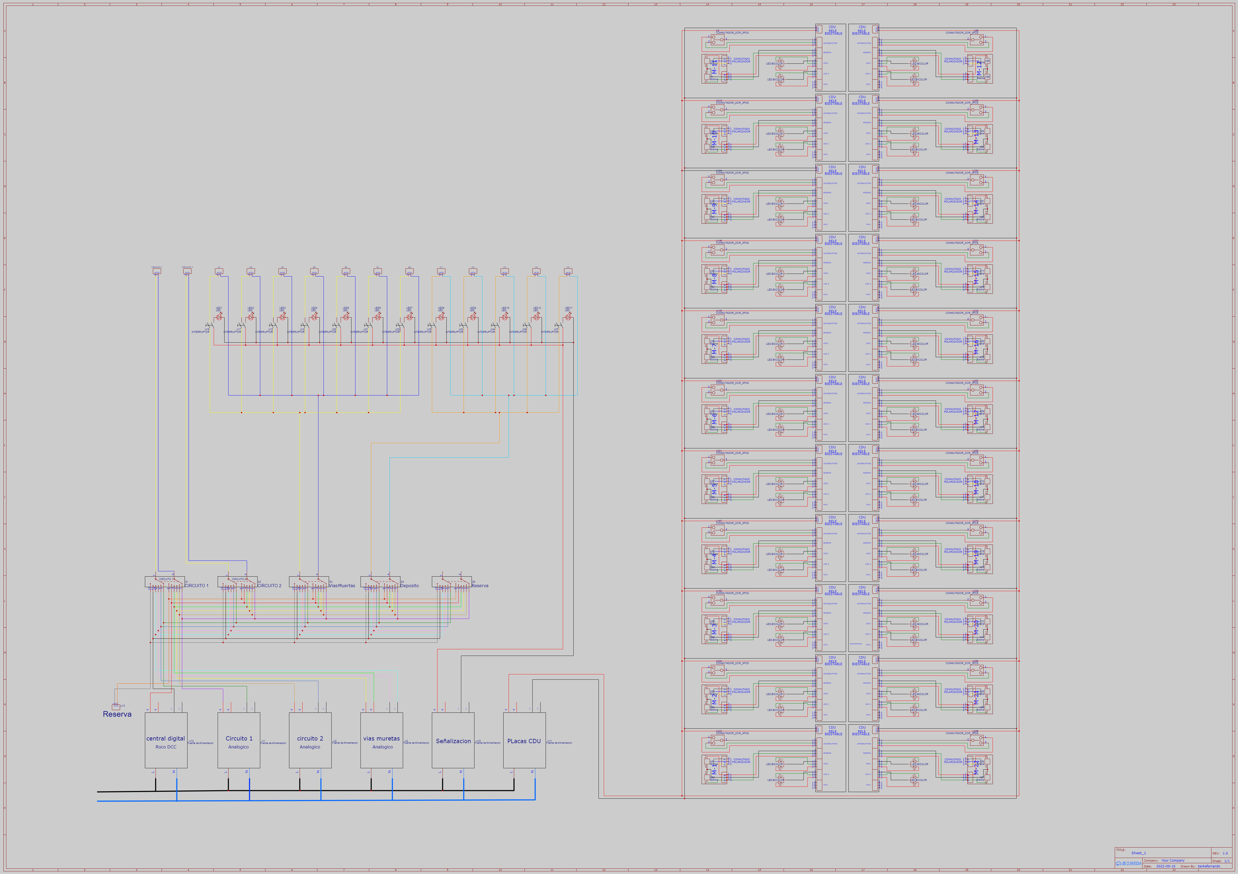Select the A1 two-pin connector
This screenshot has height=874, width=1238.
coord(219,272)
